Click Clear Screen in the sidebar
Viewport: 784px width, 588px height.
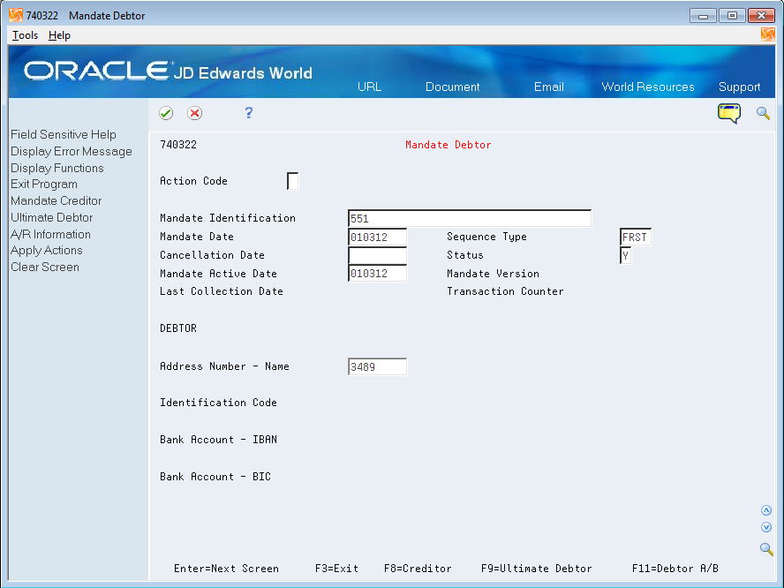click(45, 267)
